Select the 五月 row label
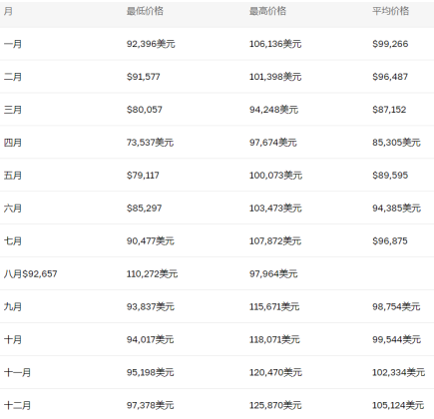Image resolution: width=434 pixels, height=419 pixels. 13,176
